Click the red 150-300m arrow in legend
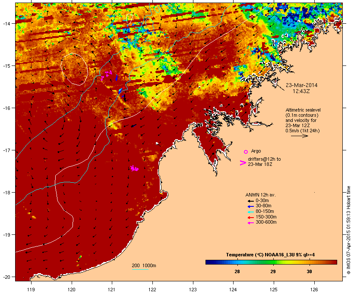Image resolution: width=354 pixels, height=293 pixels. pyautogui.click(x=250, y=218)
